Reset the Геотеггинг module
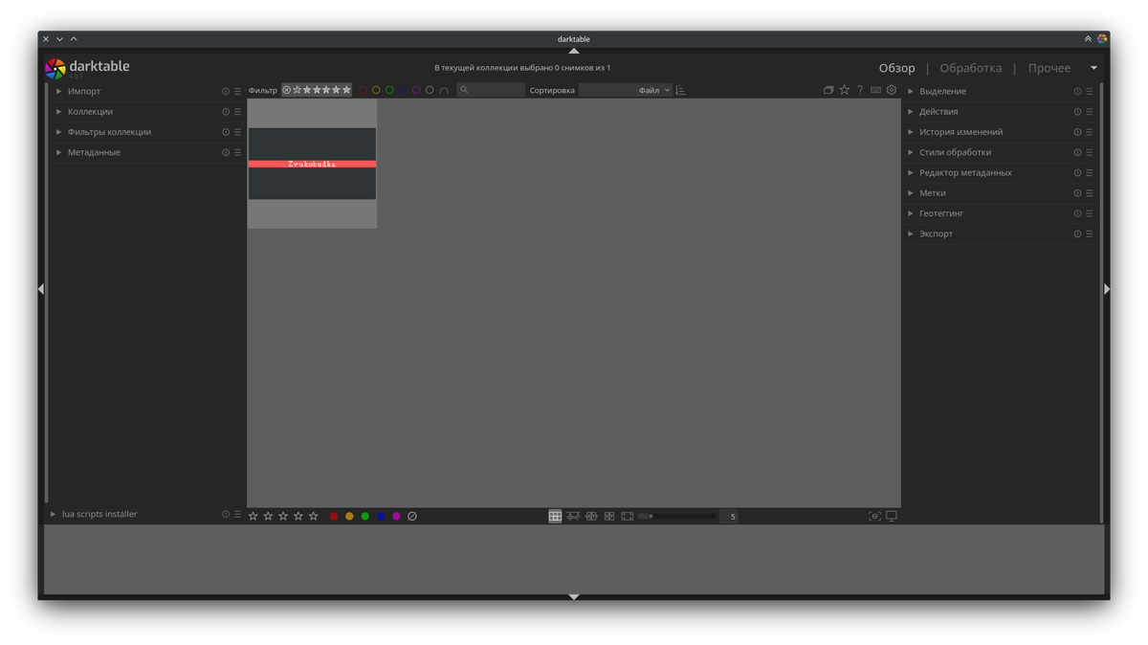 (1077, 213)
